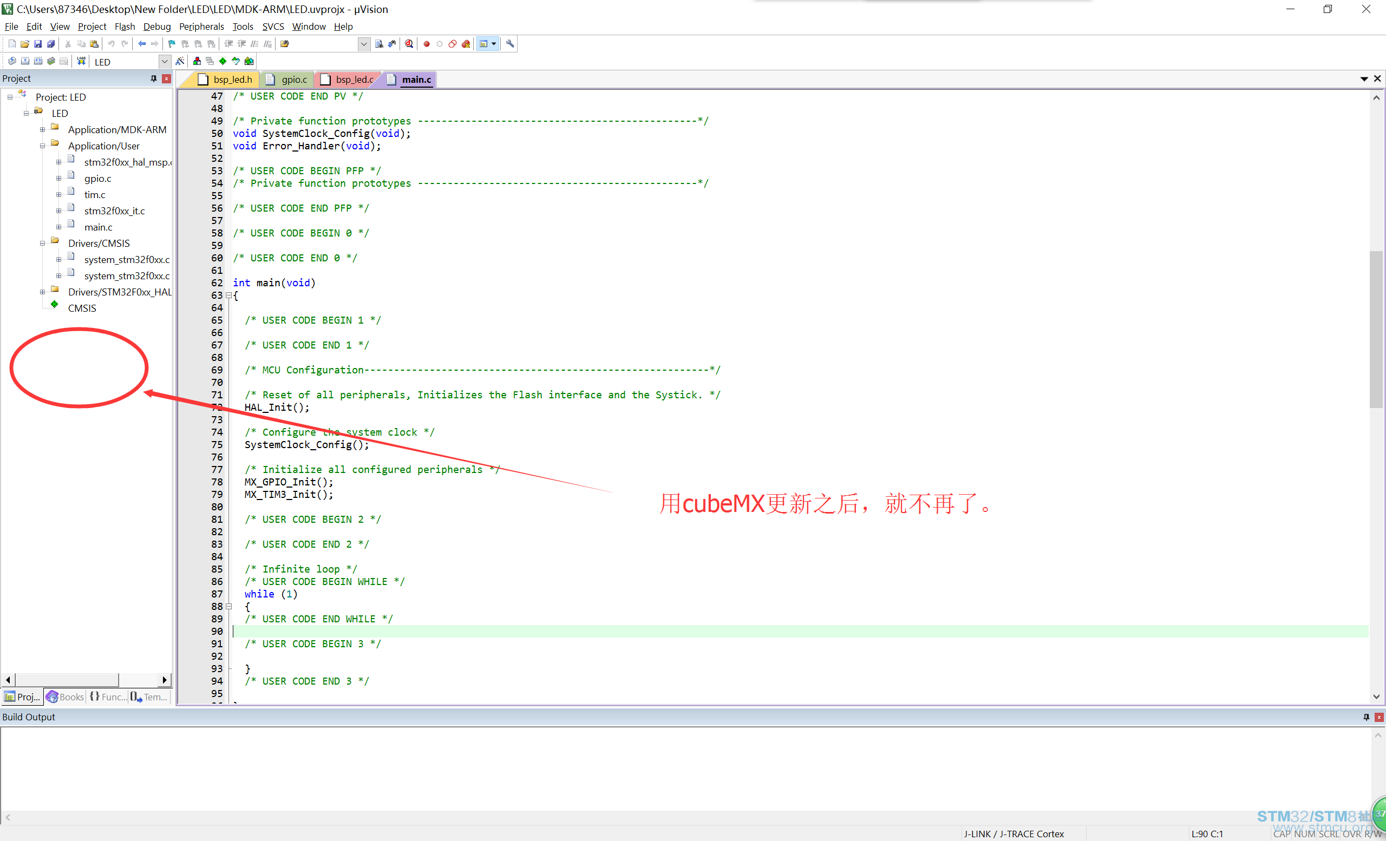
Task: Navigate backwards with the blue left arrow
Action: pos(142,44)
